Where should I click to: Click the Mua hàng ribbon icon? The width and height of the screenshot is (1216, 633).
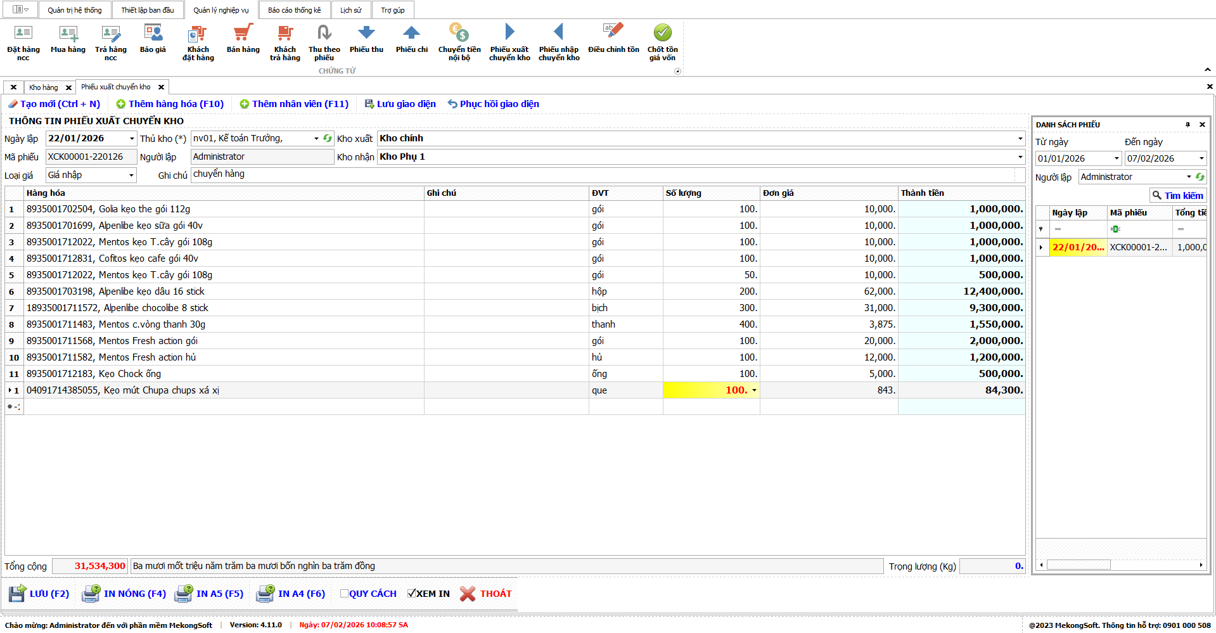point(68,34)
